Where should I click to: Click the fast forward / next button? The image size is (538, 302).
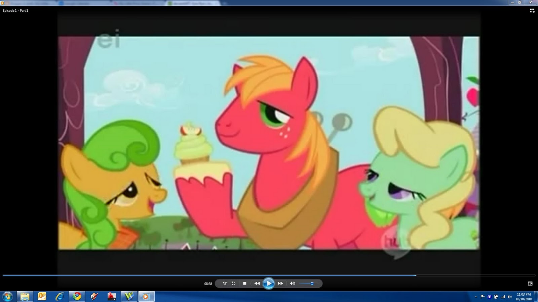280,284
